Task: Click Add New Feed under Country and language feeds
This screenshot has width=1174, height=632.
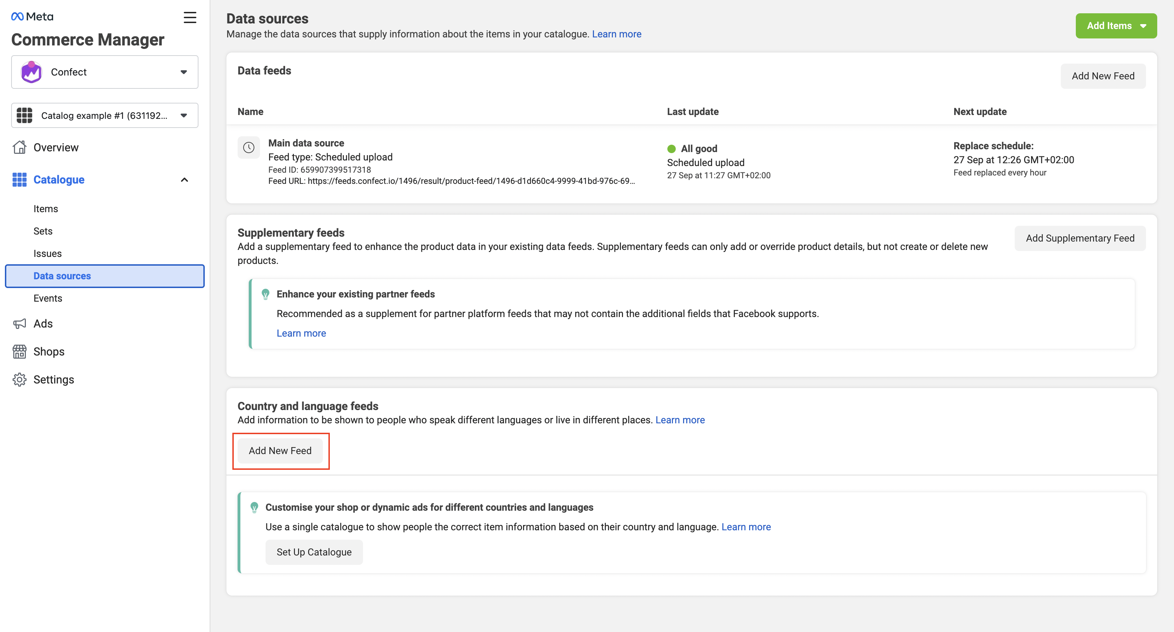Action: coord(280,451)
